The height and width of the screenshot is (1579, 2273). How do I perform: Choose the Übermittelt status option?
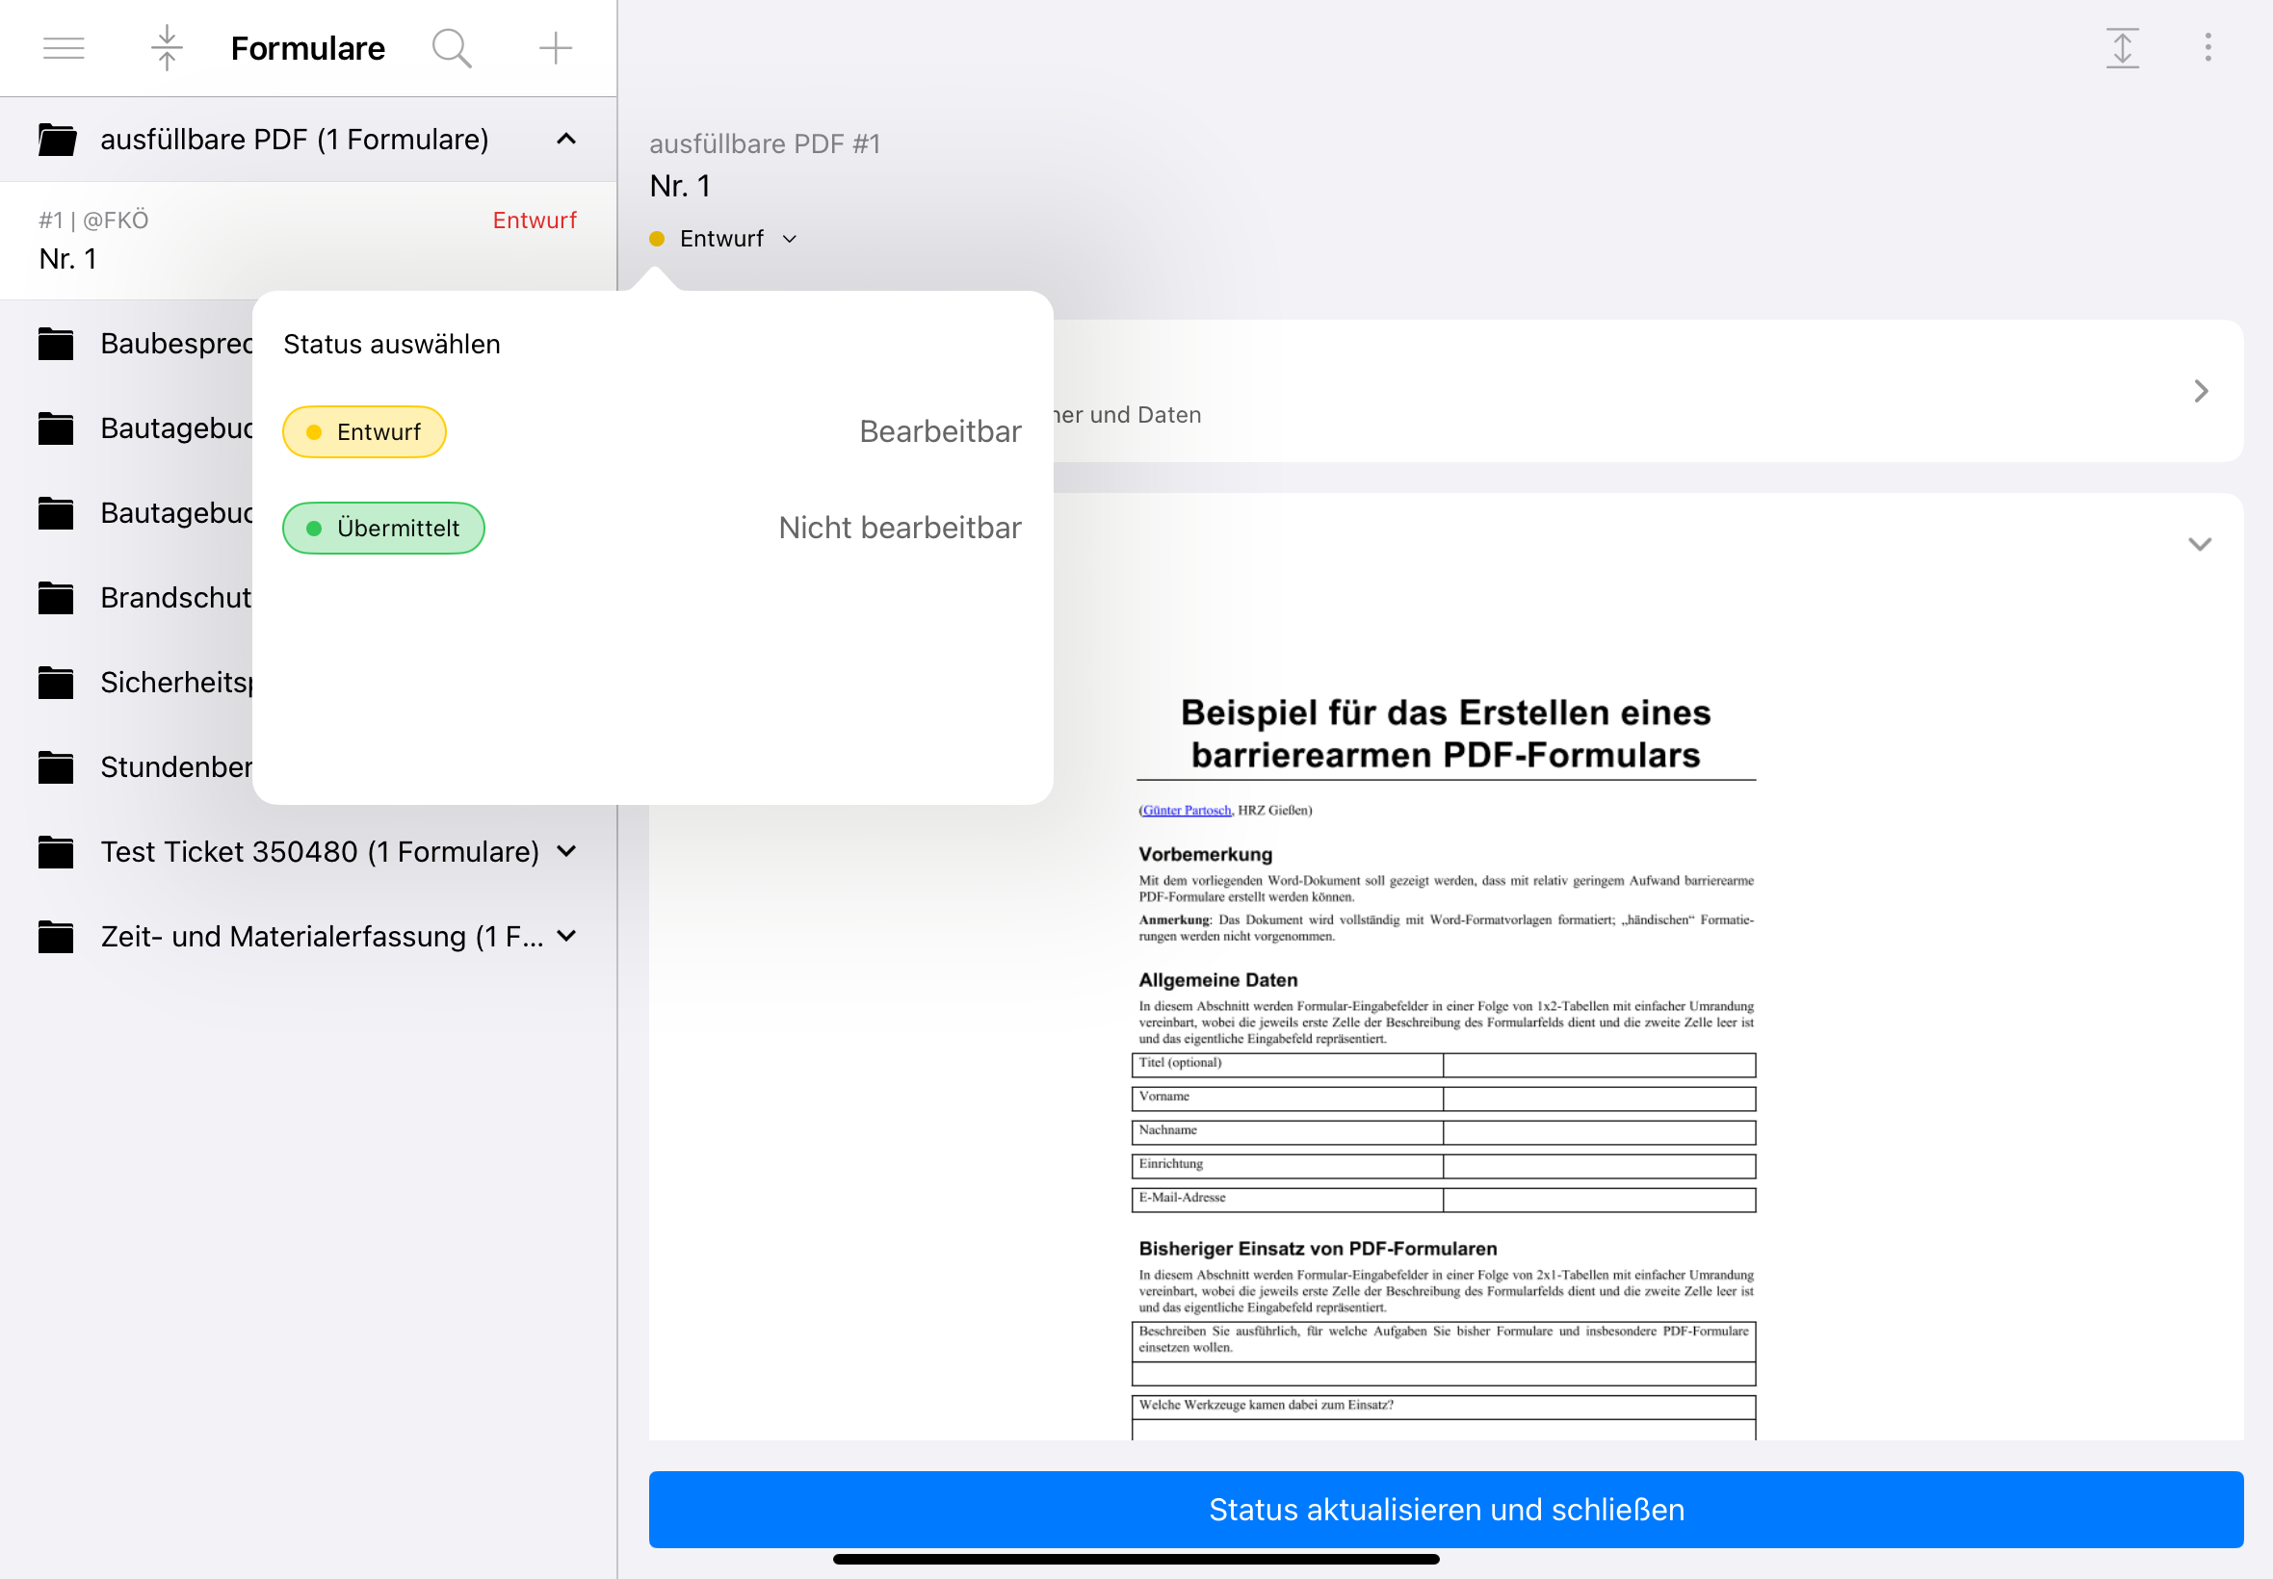[384, 529]
